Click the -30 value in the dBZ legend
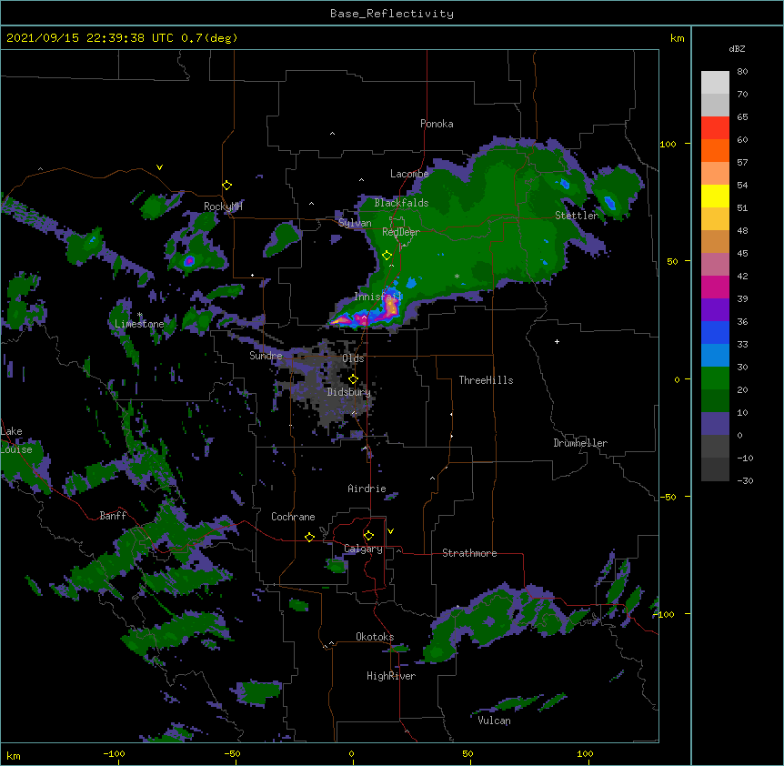 (x=745, y=481)
